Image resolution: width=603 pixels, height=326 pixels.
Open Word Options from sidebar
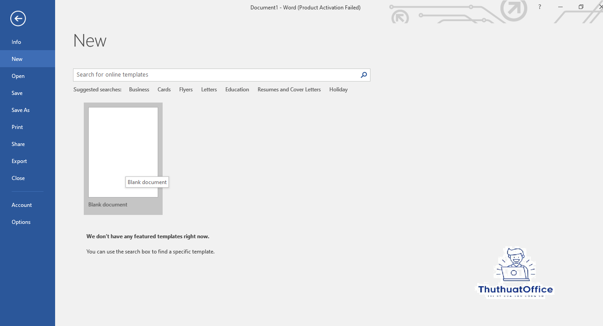click(27, 222)
